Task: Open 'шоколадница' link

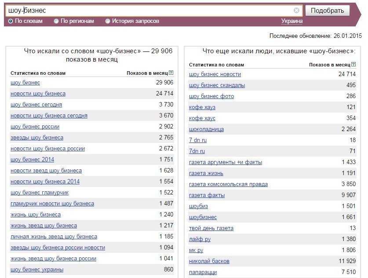Action: click(206, 129)
